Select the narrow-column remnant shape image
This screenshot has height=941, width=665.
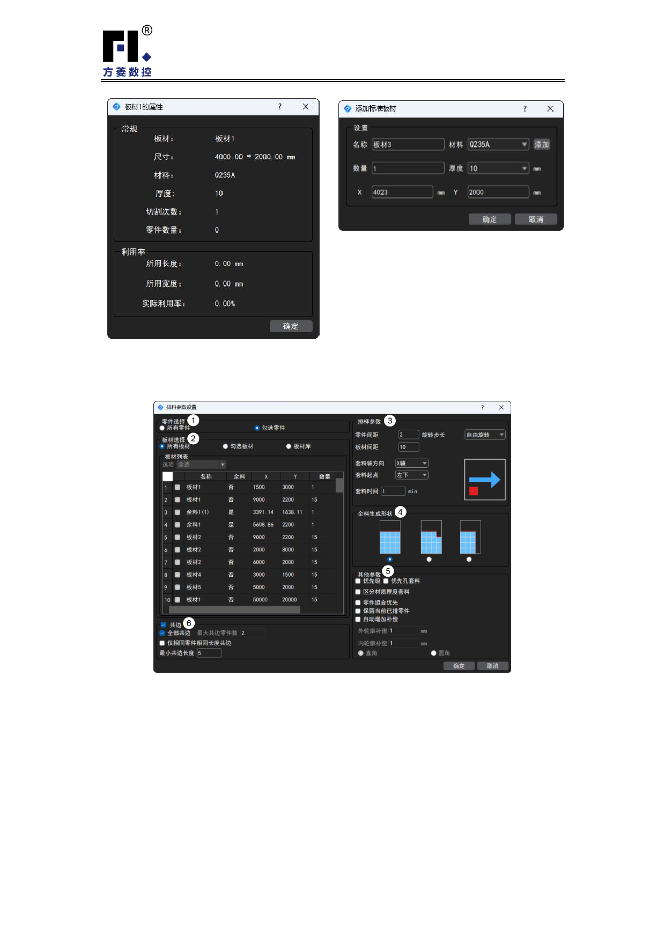pos(470,537)
